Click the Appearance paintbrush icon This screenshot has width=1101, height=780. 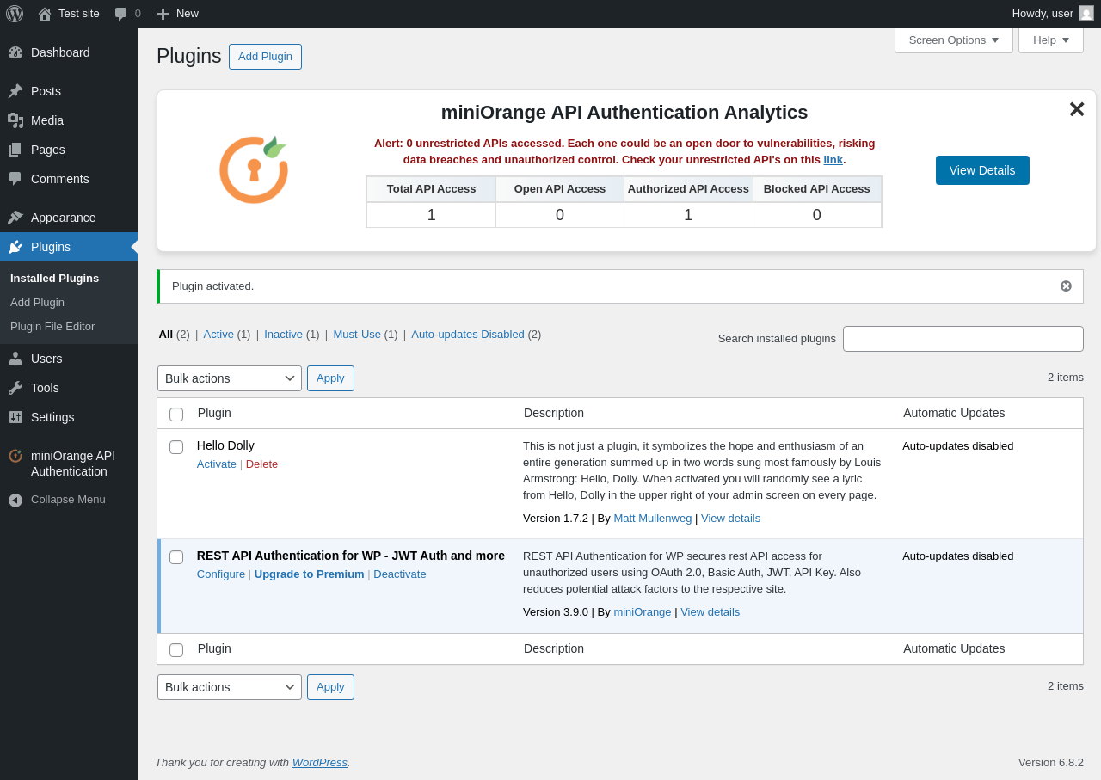[15, 218]
